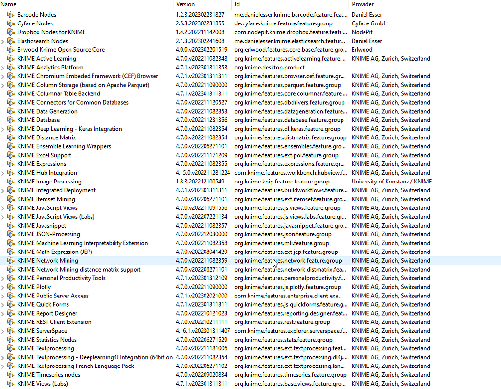Screen dimensions: 501x389
Task: Expand the KNIME Network Mining entry
Action: pos(3,261)
